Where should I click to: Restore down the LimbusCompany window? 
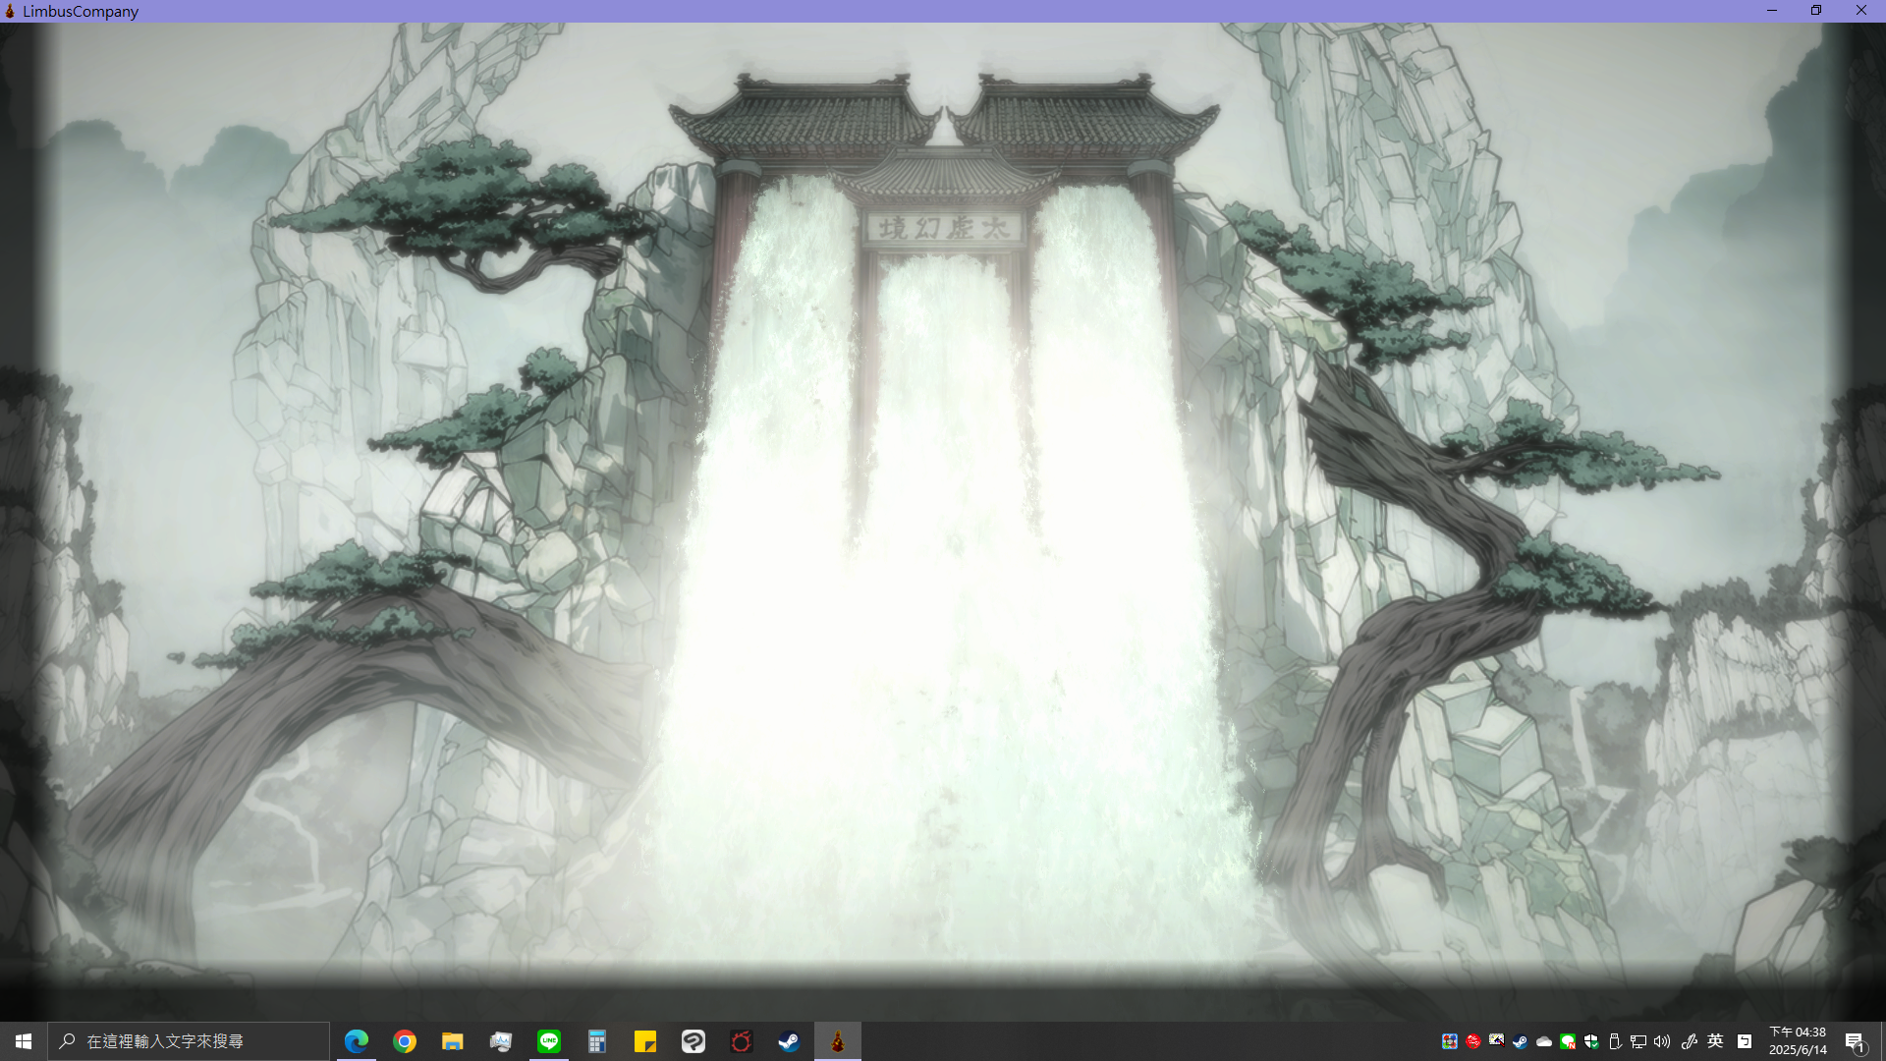[x=1816, y=11]
